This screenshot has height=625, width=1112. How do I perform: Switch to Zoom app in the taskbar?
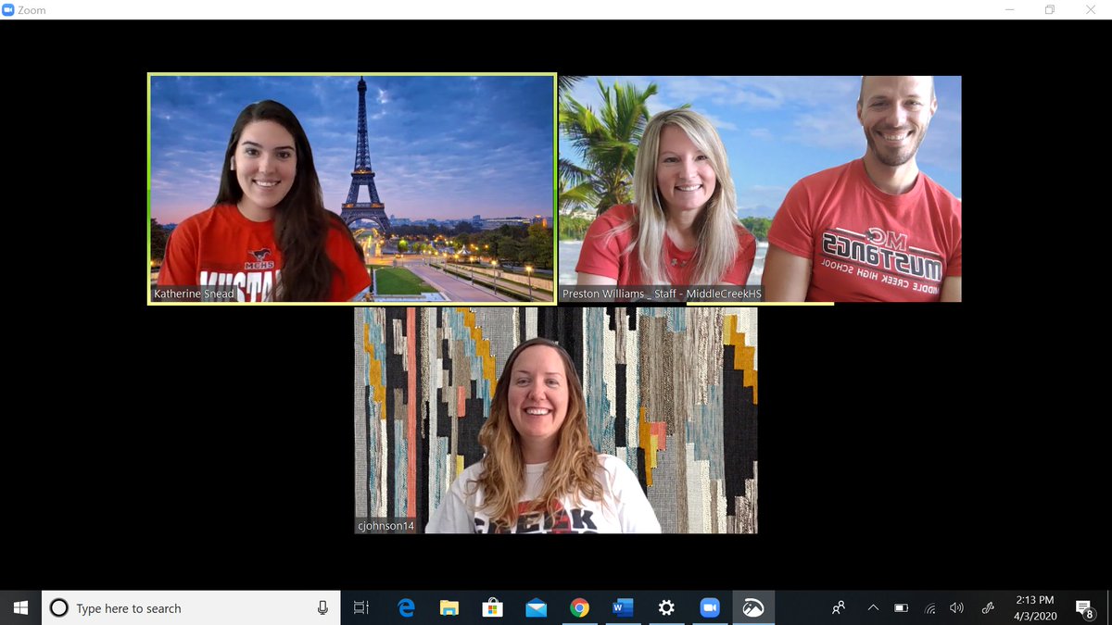click(710, 608)
